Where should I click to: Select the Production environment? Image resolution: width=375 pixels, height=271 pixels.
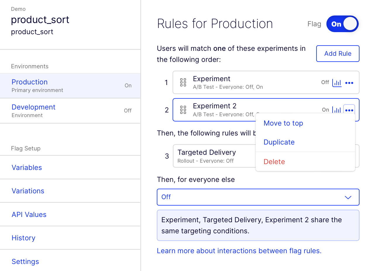click(30, 82)
